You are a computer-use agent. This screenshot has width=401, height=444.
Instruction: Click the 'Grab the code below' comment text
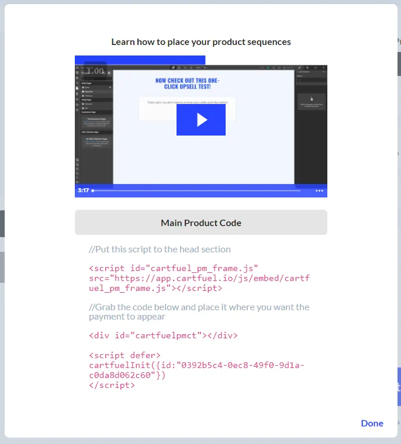click(x=199, y=311)
